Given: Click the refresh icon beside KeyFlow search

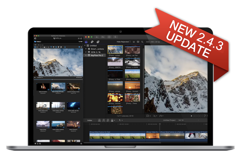Looking at the screenshot, I should 35,45.
